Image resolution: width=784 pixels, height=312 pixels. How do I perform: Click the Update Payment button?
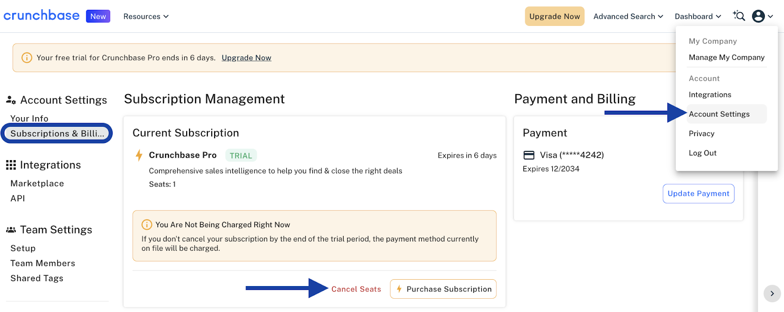click(698, 193)
